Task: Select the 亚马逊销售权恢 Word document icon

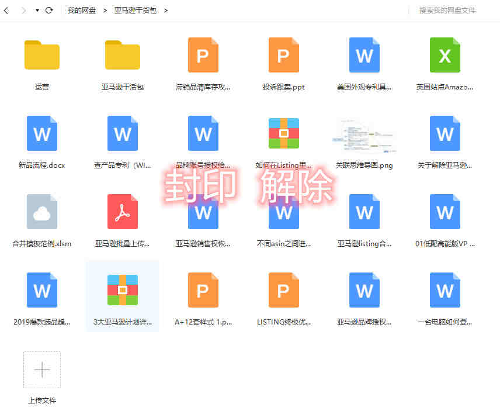Action: pyautogui.click(x=203, y=212)
